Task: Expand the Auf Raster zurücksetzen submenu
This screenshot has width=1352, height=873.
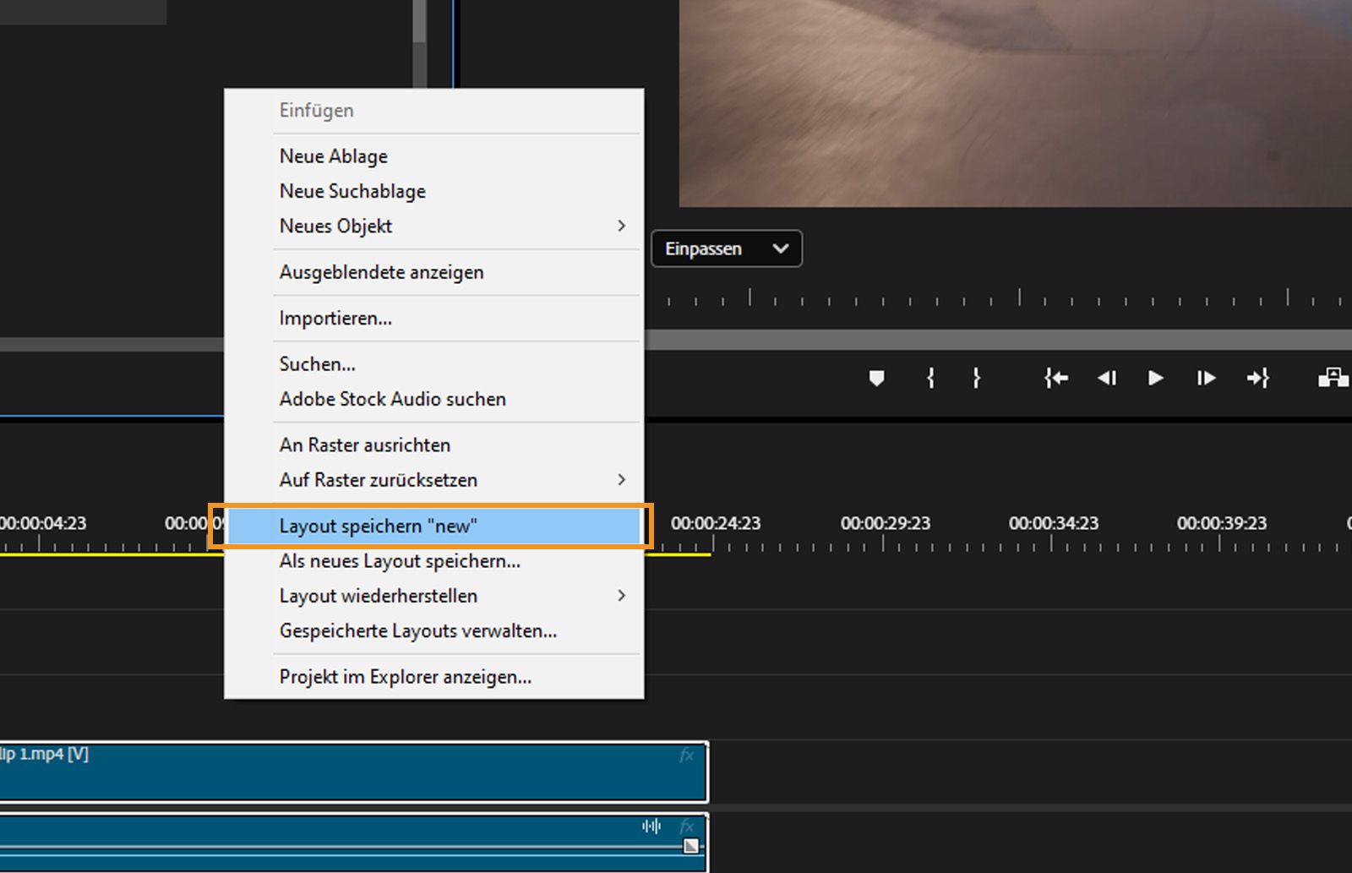Action: (x=622, y=479)
